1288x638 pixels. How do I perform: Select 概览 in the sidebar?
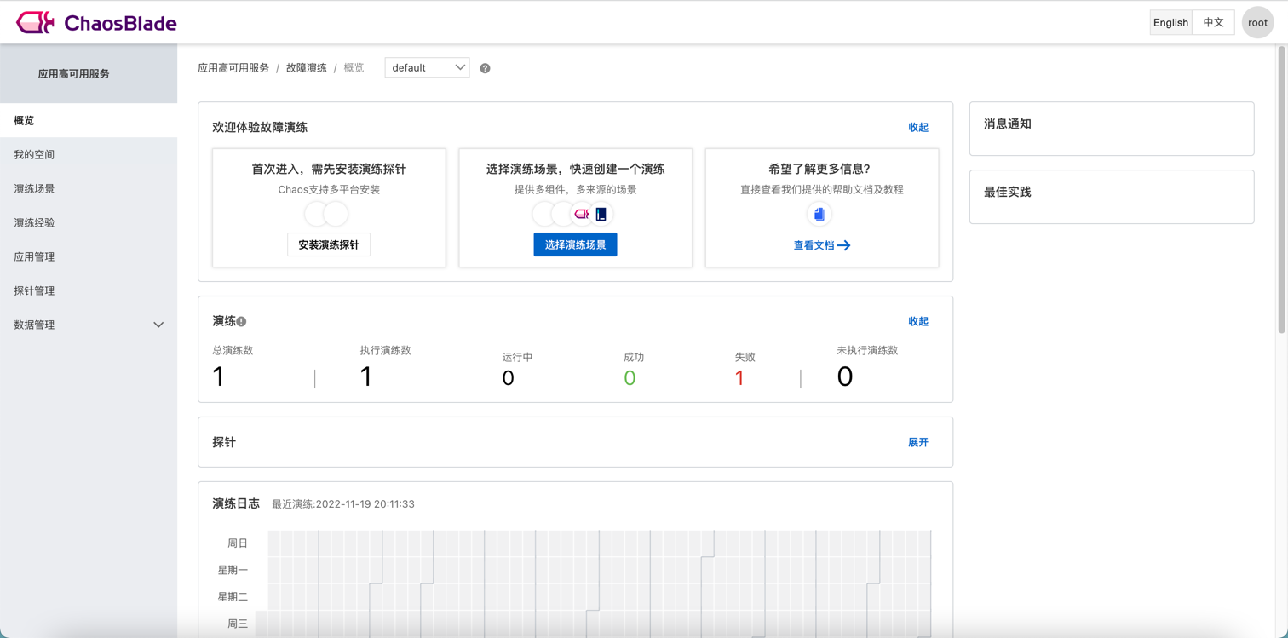(89, 121)
